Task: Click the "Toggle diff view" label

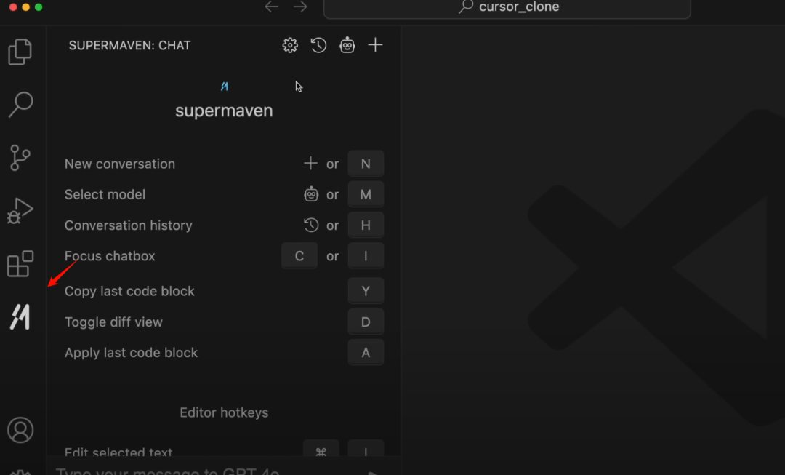Action: (113, 322)
